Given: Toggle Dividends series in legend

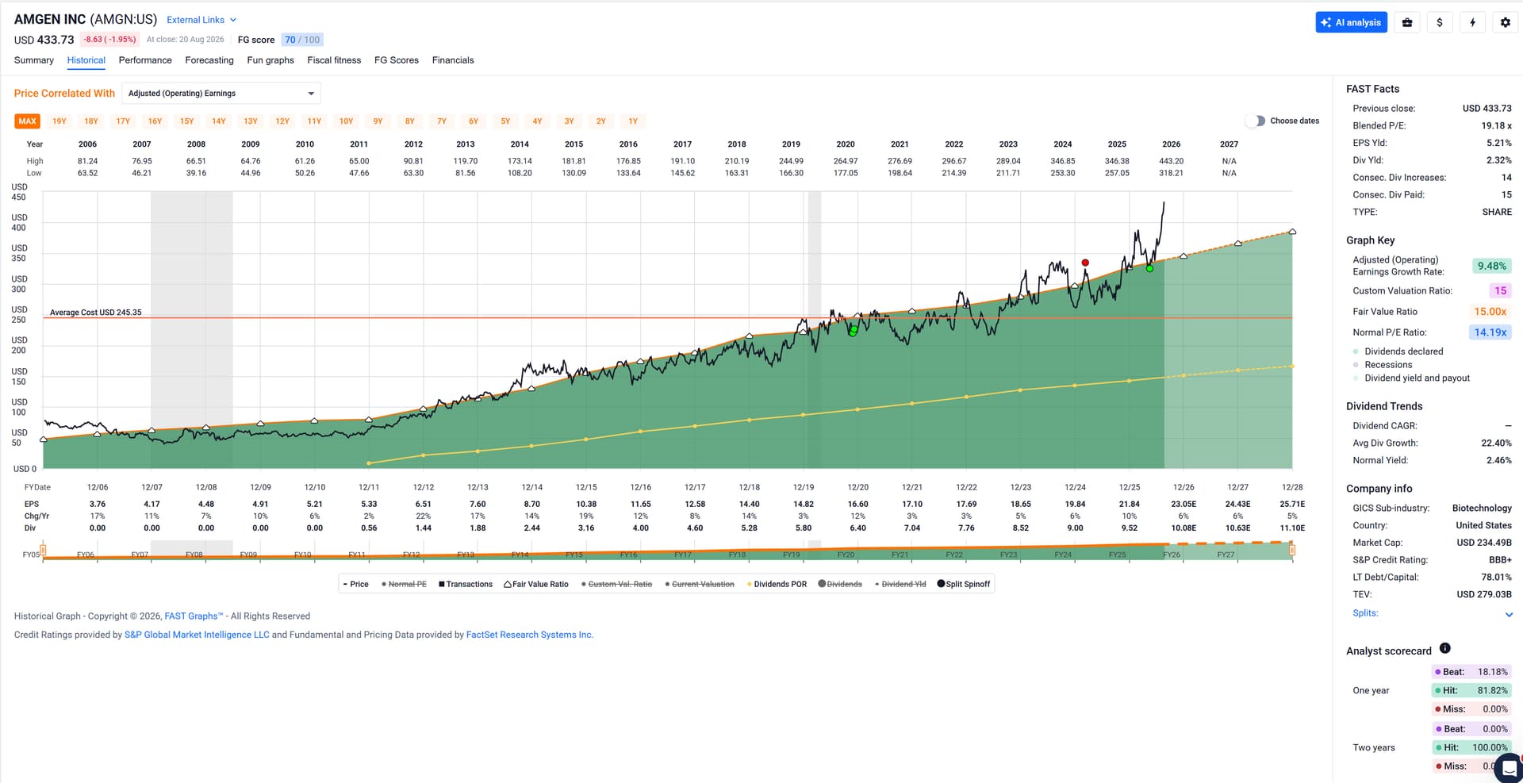Looking at the screenshot, I should [840, 584].
